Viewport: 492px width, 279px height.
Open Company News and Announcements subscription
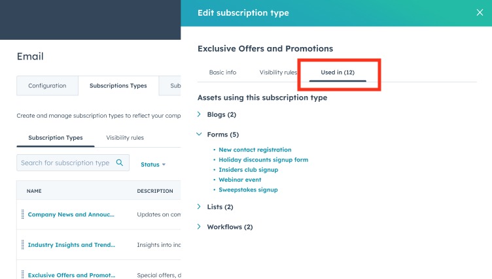coord(71,214)
